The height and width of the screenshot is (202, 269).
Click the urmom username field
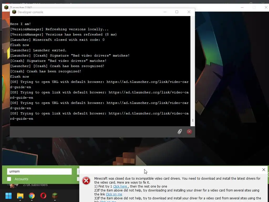point(39,171)
